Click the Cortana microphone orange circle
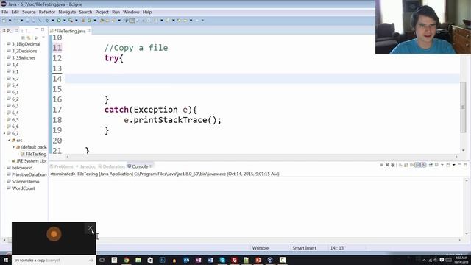The image size is (471, 265). point(54,234)
